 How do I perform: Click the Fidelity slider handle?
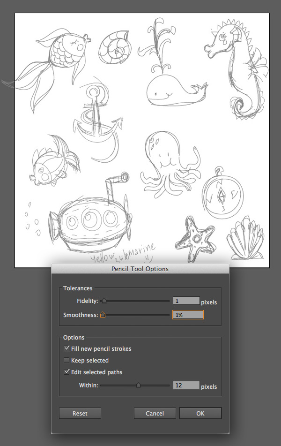(104, 301)
